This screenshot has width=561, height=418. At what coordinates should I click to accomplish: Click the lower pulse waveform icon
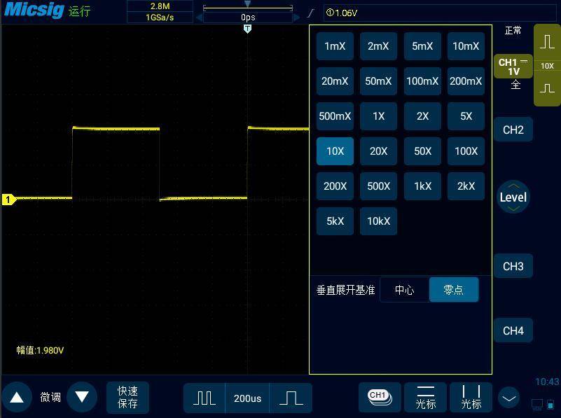tap(547, 88)
